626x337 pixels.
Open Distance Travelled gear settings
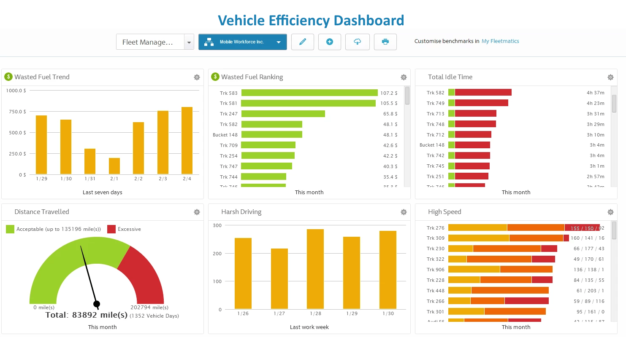pos(197,212)
